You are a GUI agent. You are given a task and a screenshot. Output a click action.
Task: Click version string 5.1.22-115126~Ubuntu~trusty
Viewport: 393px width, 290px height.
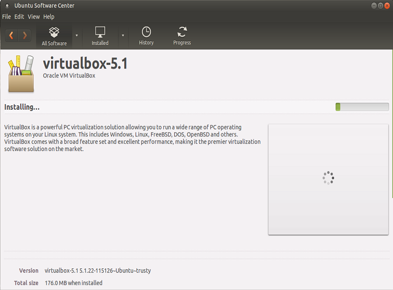coord(115,271)
